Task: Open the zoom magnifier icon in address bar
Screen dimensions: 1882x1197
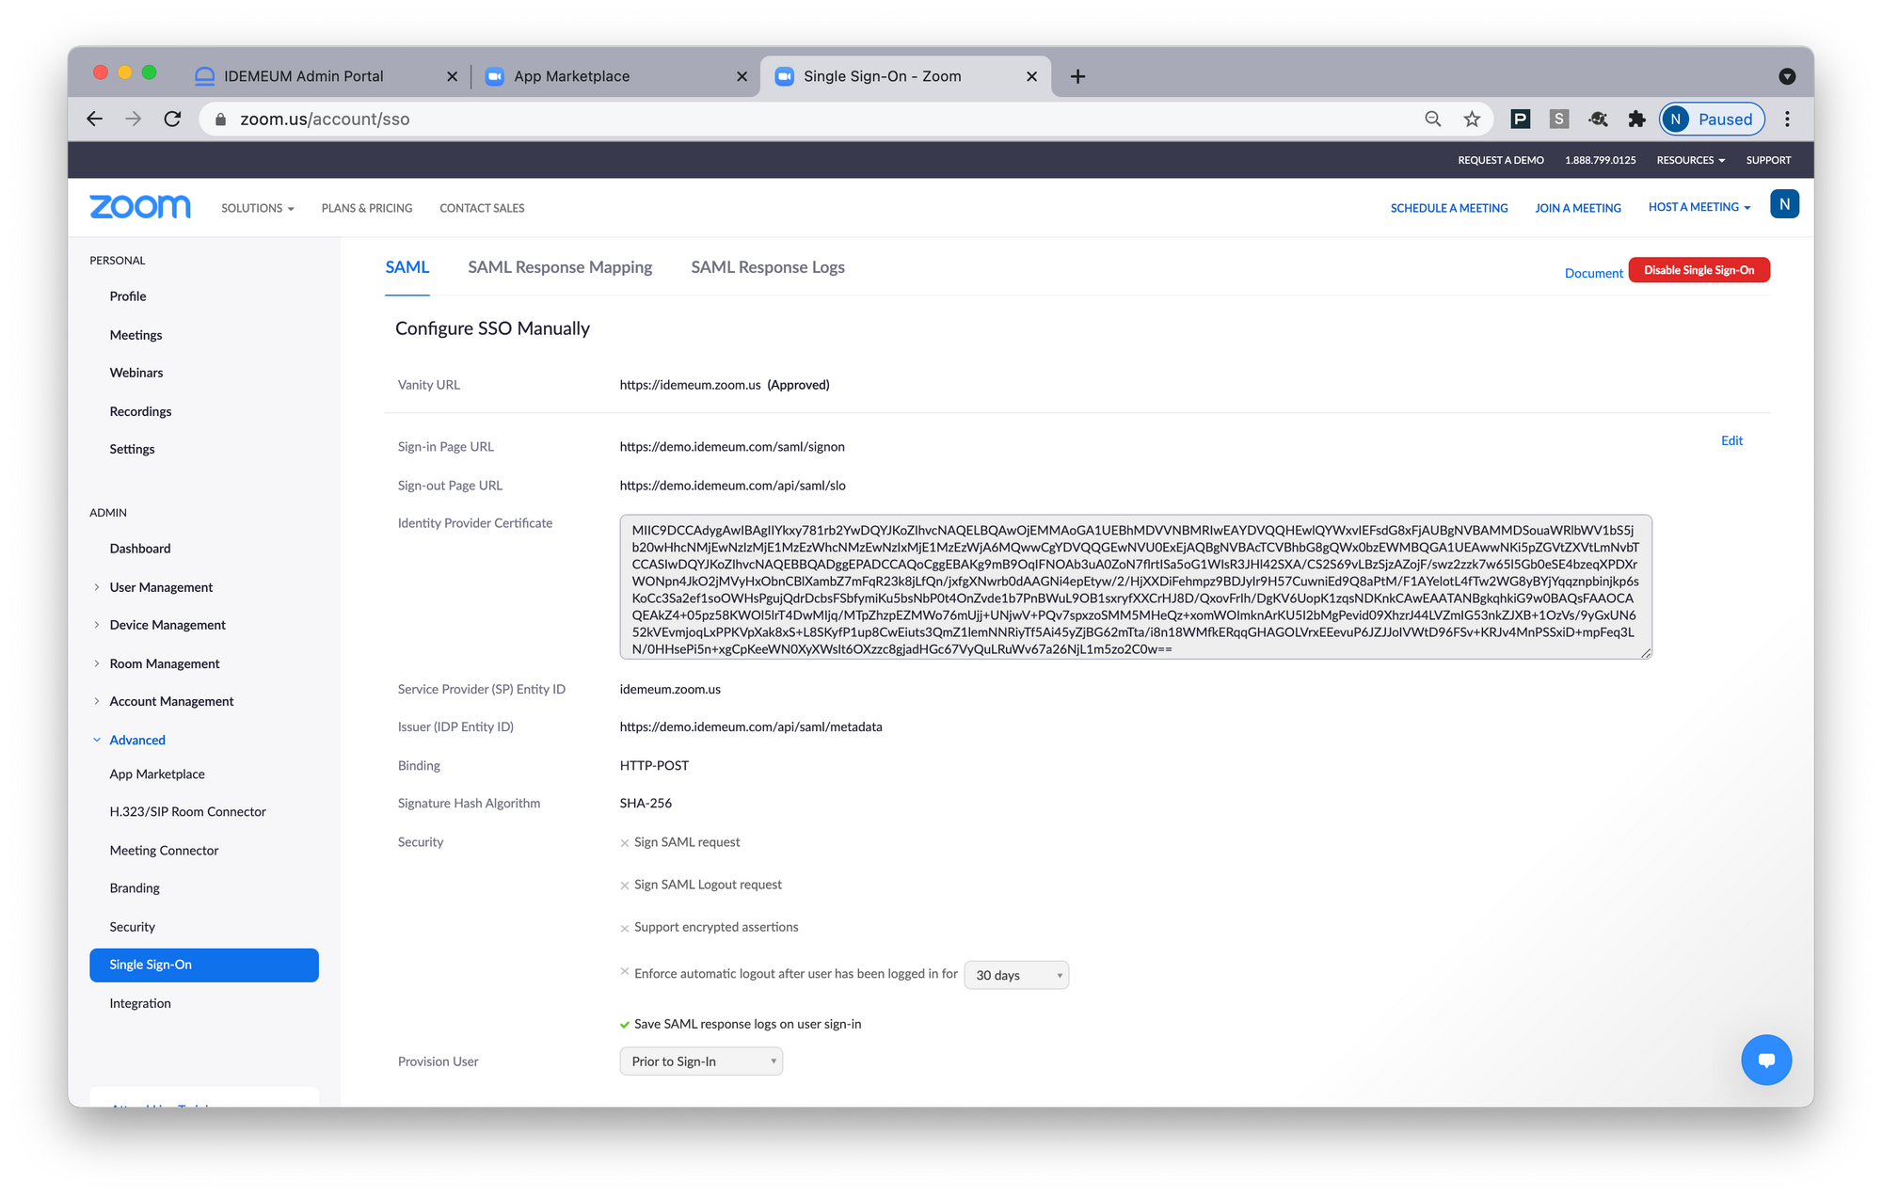Action: (x=1432, y=119)
